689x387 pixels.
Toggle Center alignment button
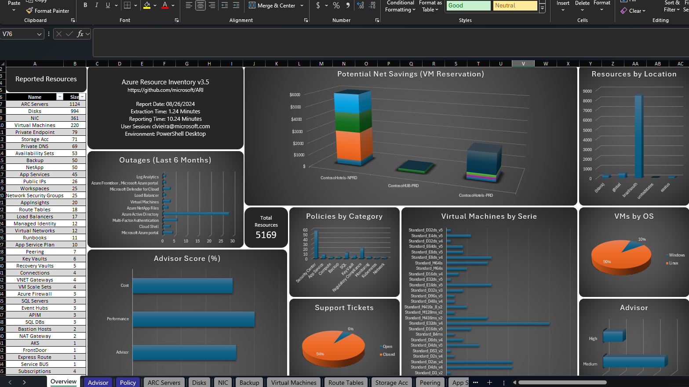pos(201,5)
